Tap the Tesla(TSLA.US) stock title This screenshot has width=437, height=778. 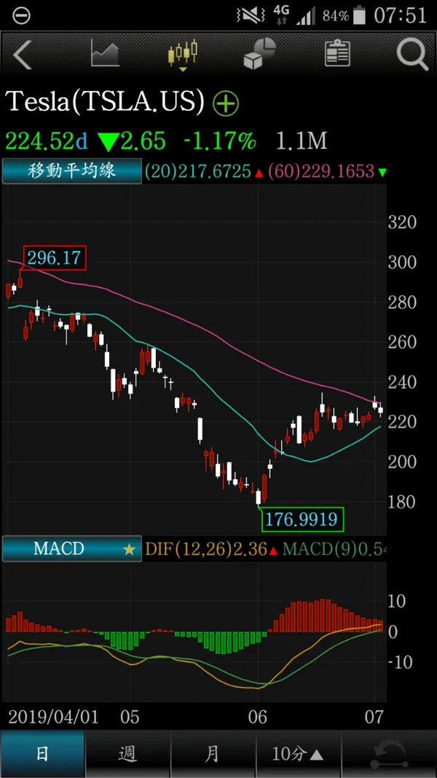105,101
